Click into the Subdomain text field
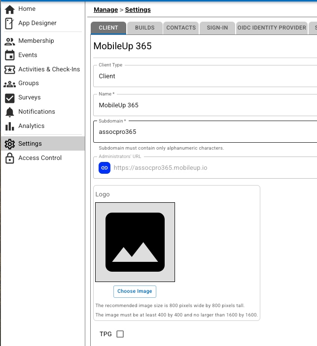 pos(205,132)
